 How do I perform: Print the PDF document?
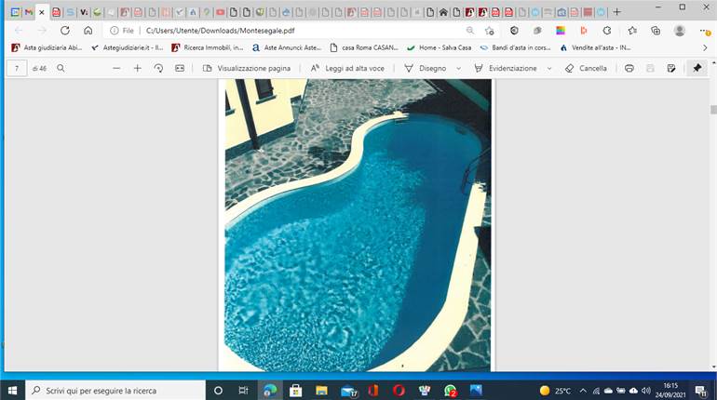pyautogui.click(x=629, y=68)
